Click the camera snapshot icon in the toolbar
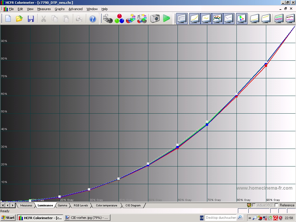Image resolution: width=296 pixels, height=222 pixels. coord(155,19)
